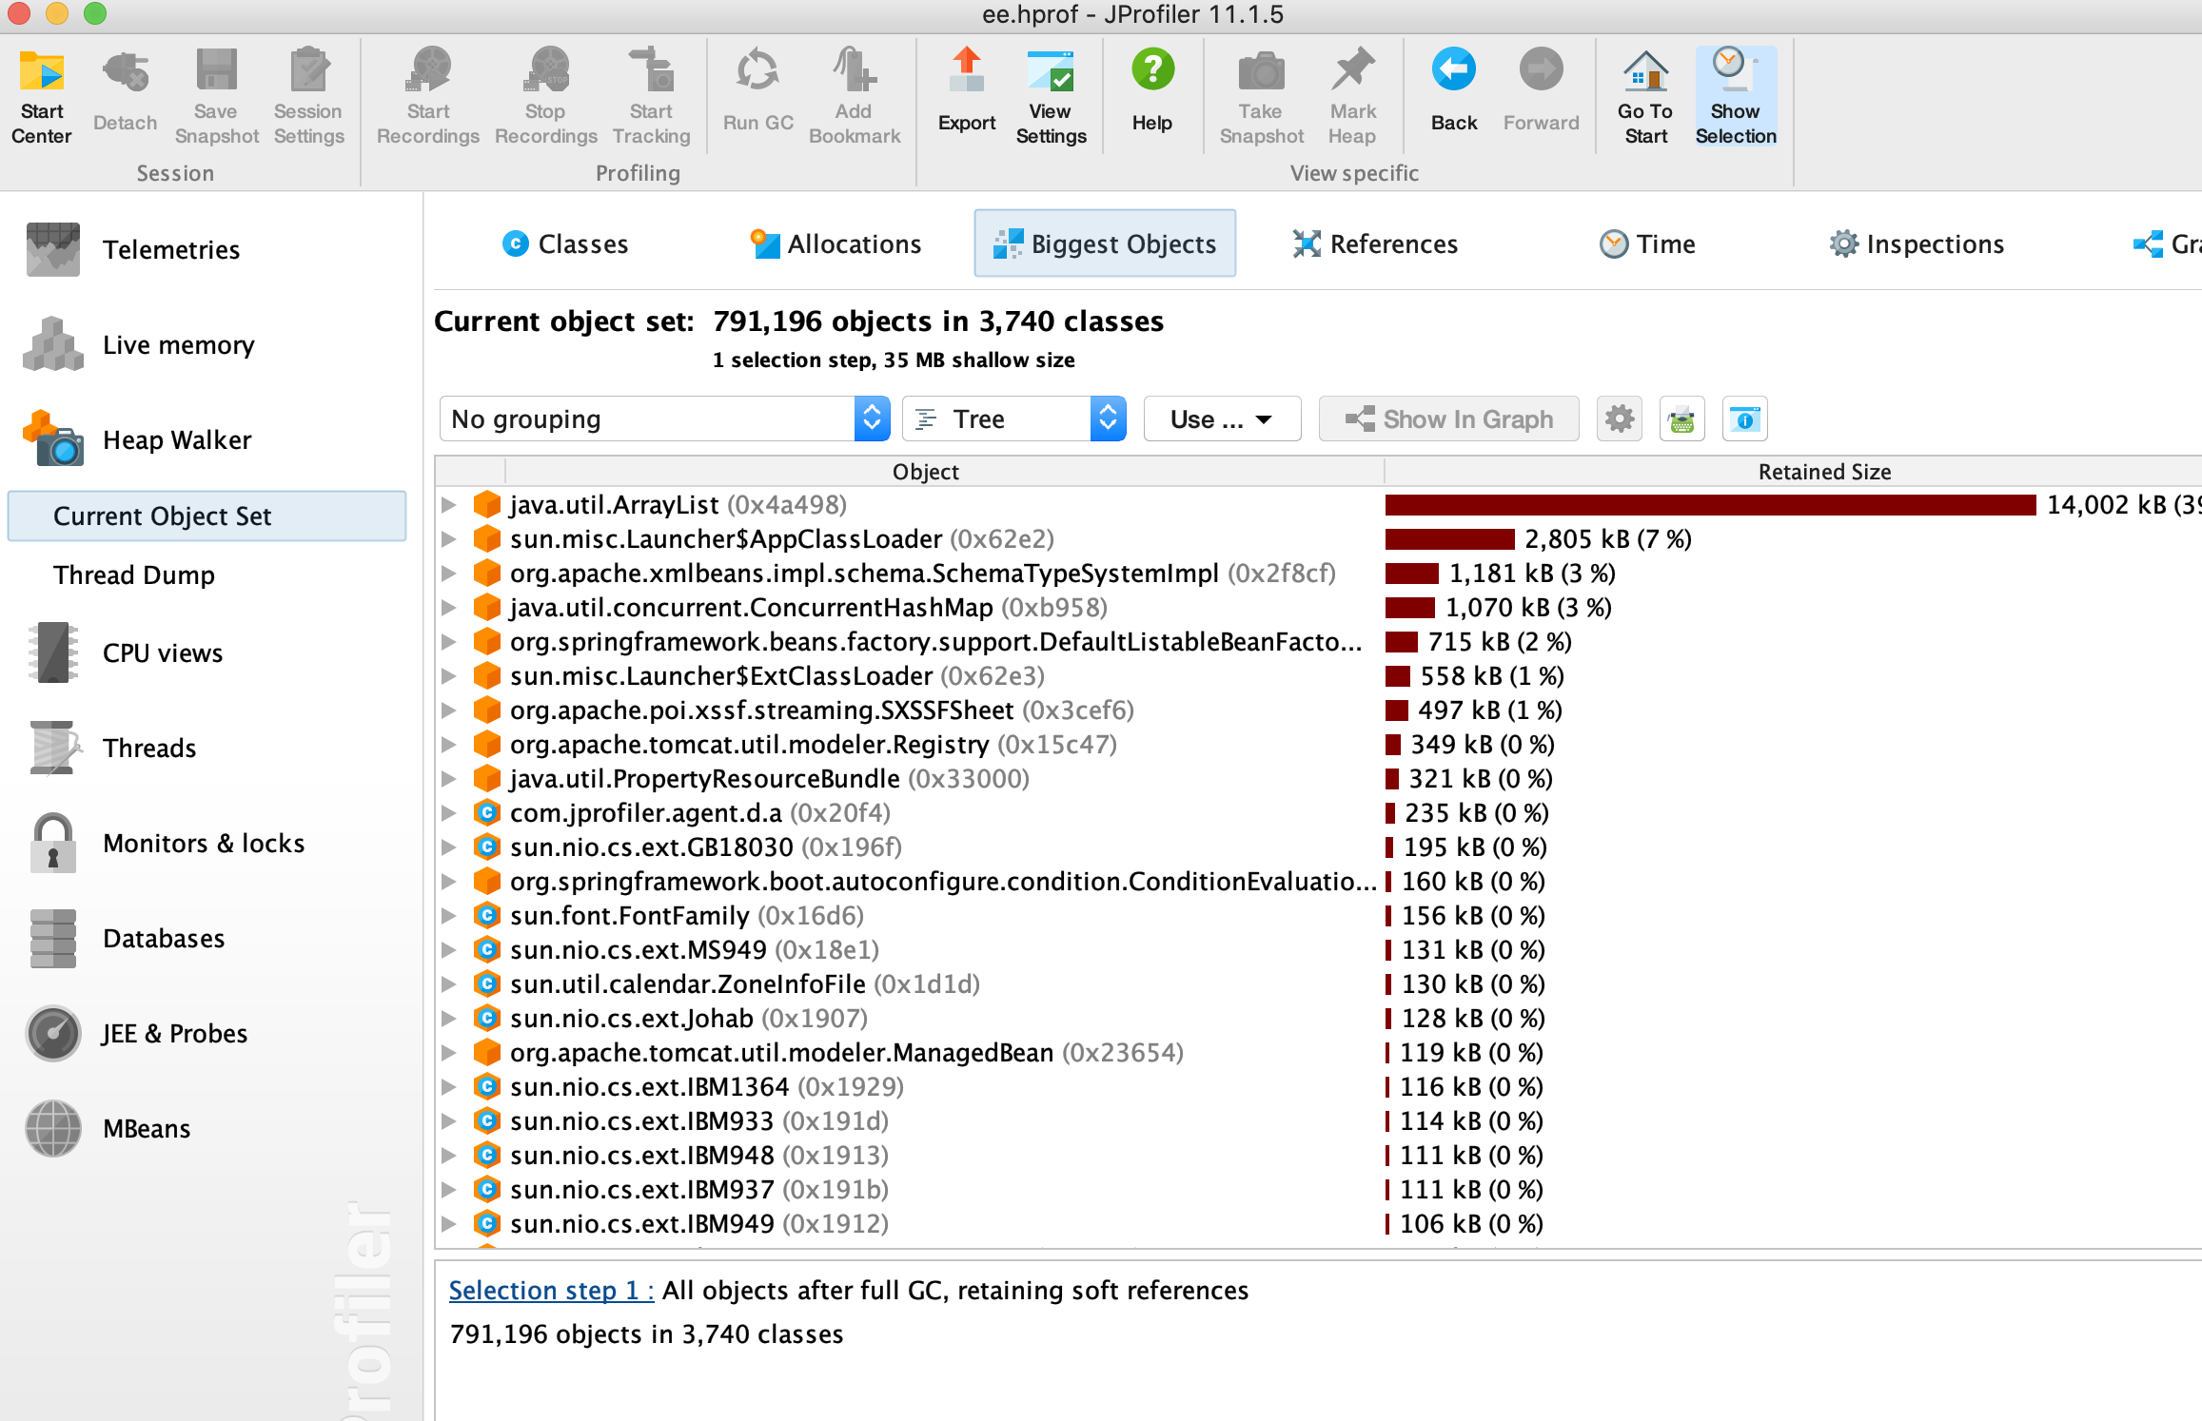Select the java.util.PropertyResourceBundle row

click(x=1318, y=778)
